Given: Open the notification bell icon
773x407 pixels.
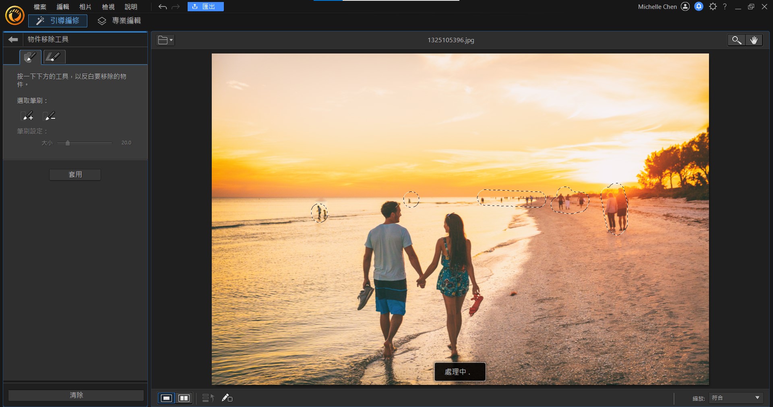Looking at the screenshot, I should [699, 6].
